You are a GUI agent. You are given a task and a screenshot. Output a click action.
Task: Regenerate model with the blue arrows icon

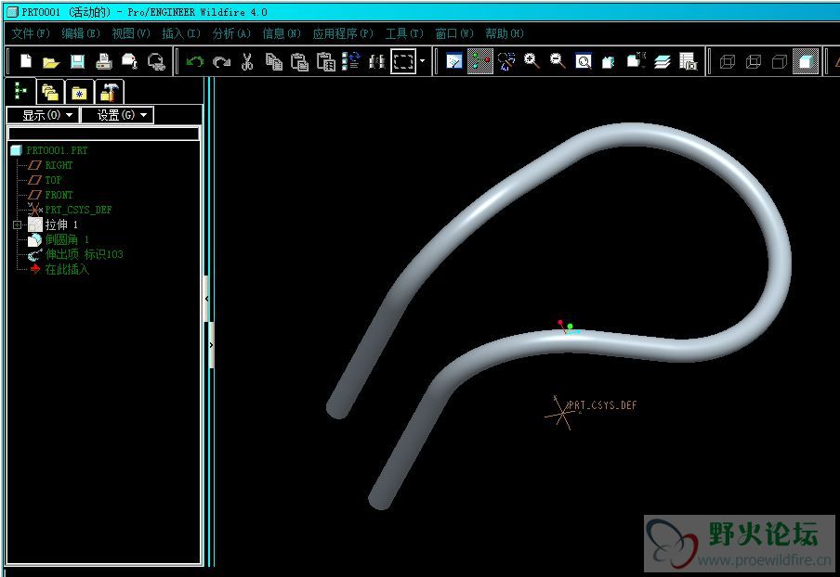[351, 61]
